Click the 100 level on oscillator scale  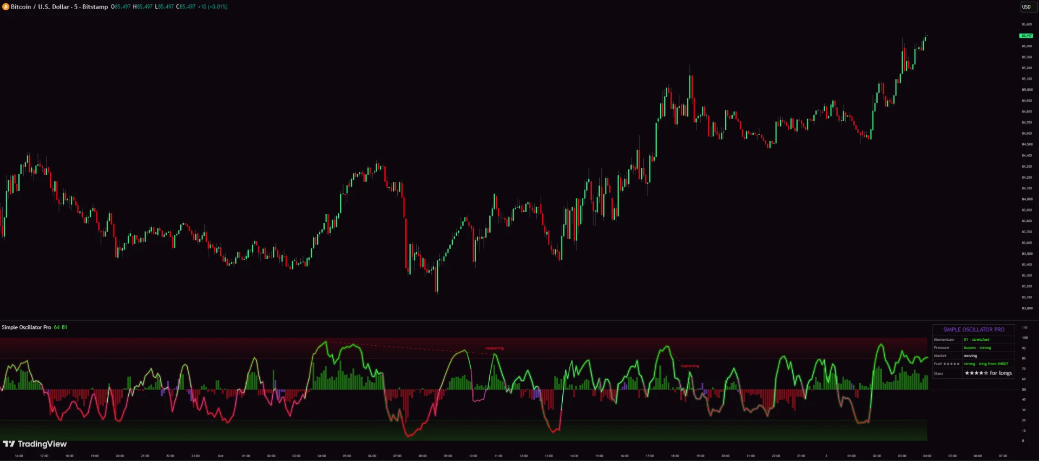1024,338
